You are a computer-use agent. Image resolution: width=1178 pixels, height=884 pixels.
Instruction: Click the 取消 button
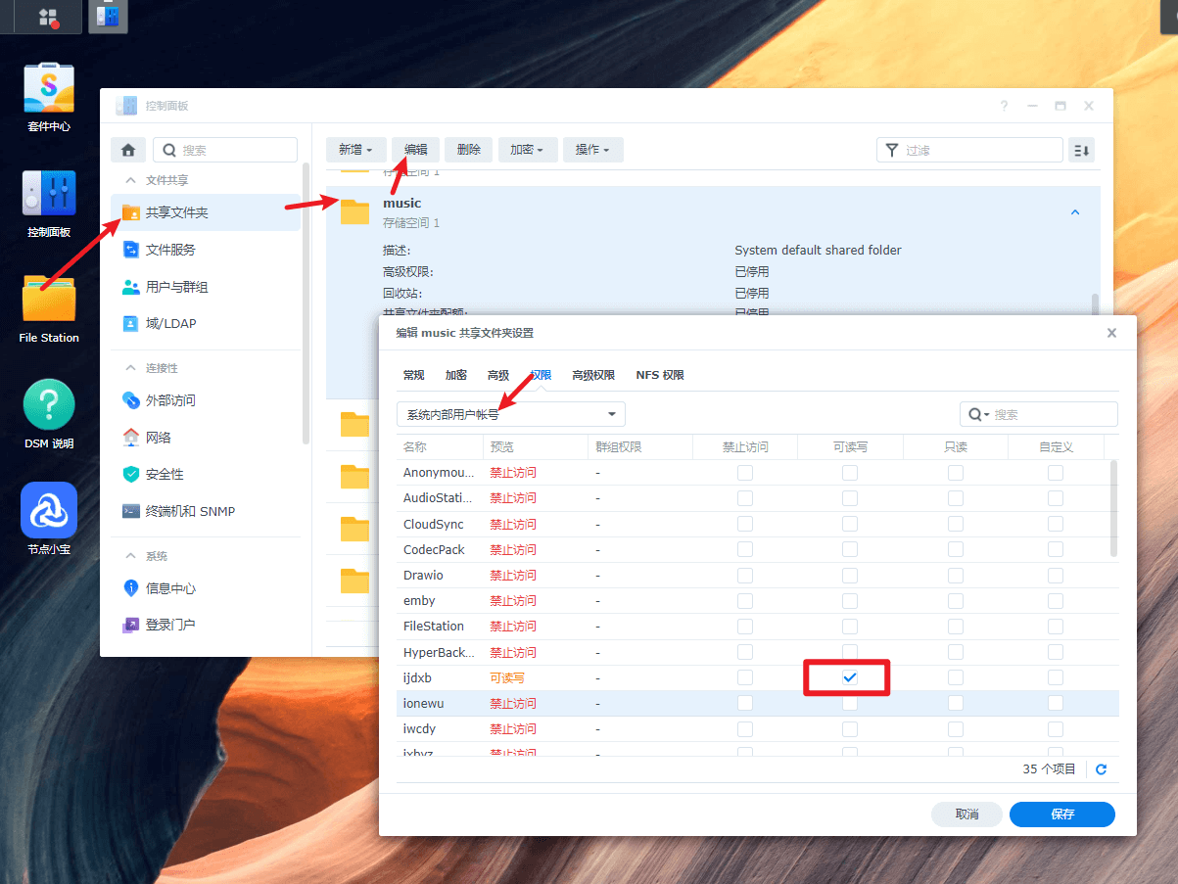tap(966, 814)
